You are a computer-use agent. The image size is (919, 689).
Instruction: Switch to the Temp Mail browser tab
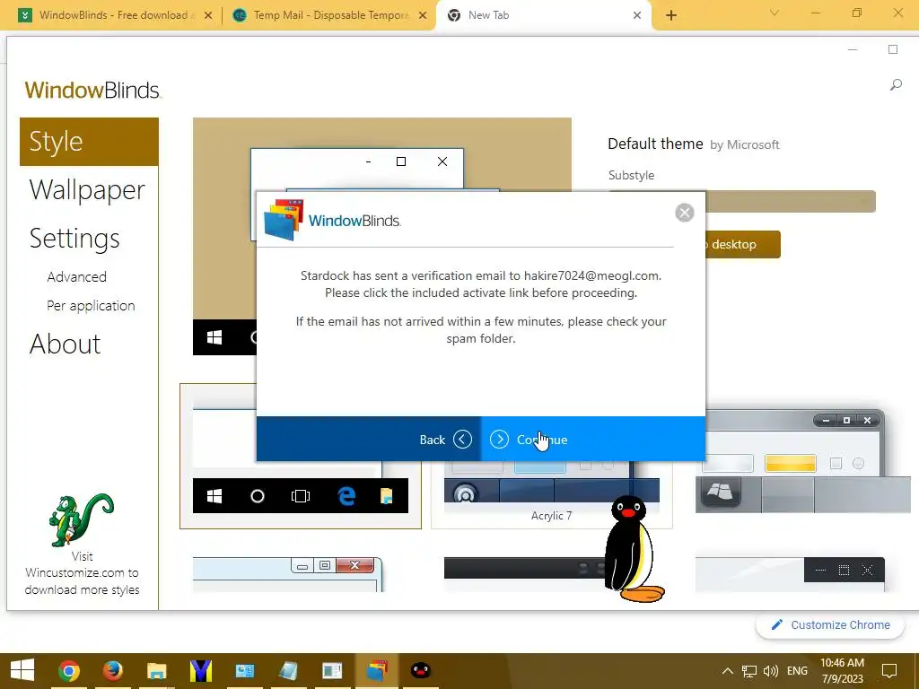(x=331, y=15)
